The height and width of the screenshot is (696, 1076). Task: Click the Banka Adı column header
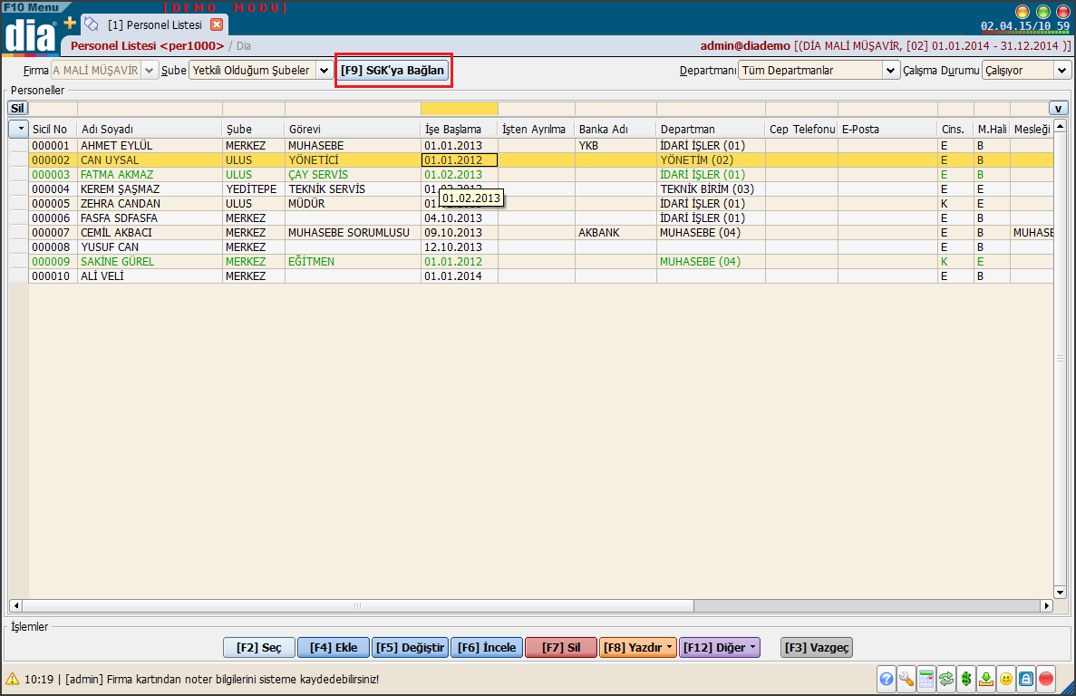point(616,129)
